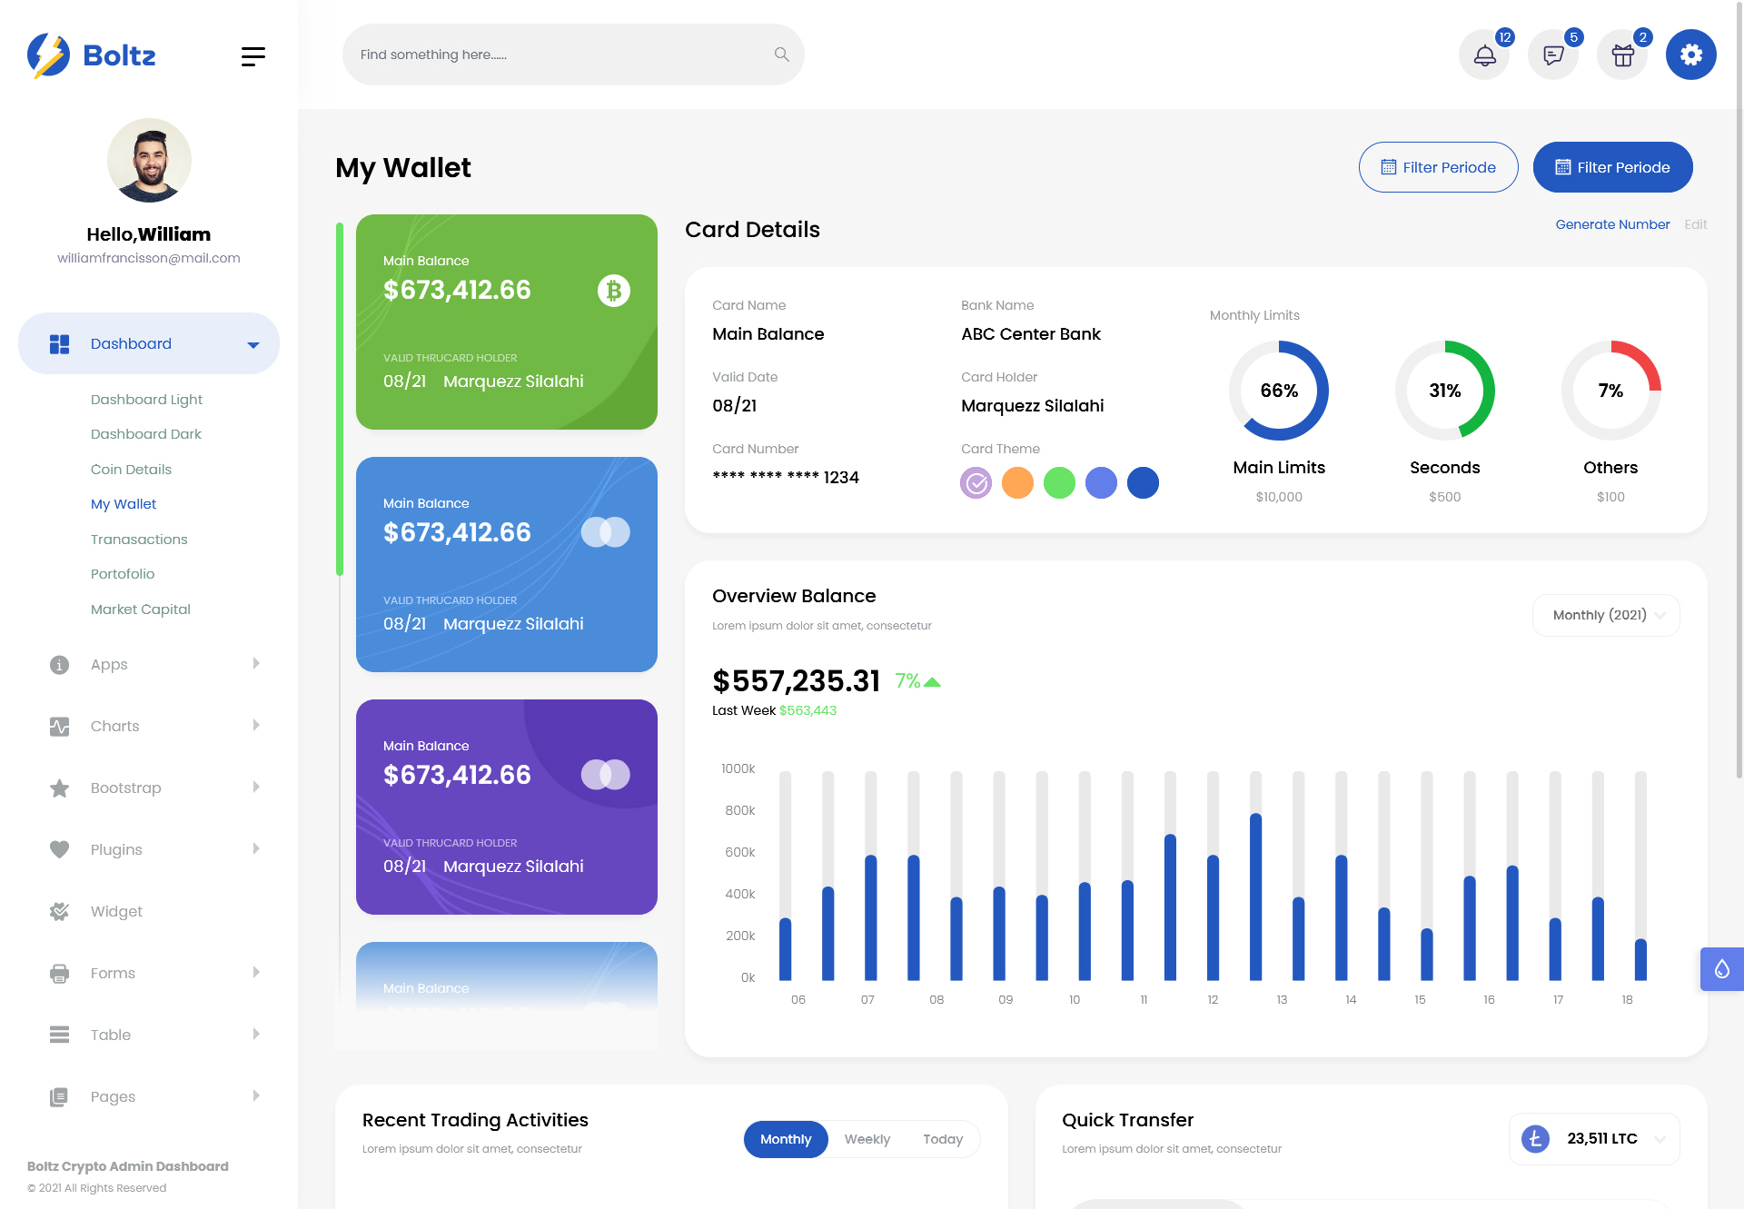1744x1209 pixels.
Task: Click the Forms printer icon
Action: (60, 974)
